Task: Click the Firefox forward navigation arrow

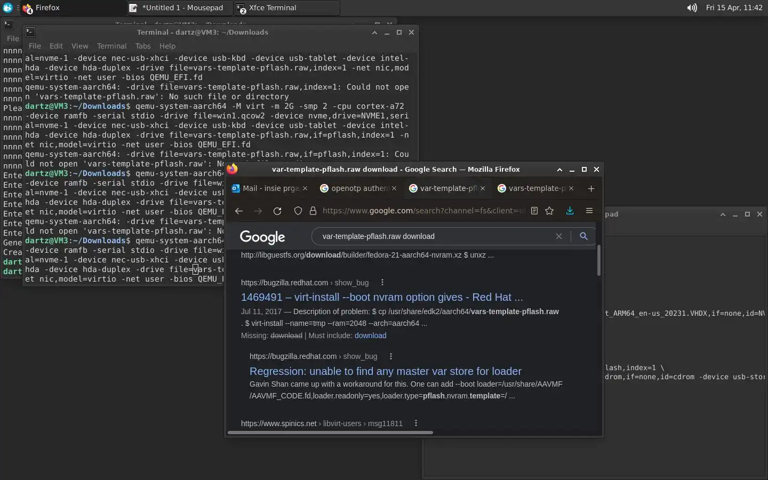Action: coord(258,211)
